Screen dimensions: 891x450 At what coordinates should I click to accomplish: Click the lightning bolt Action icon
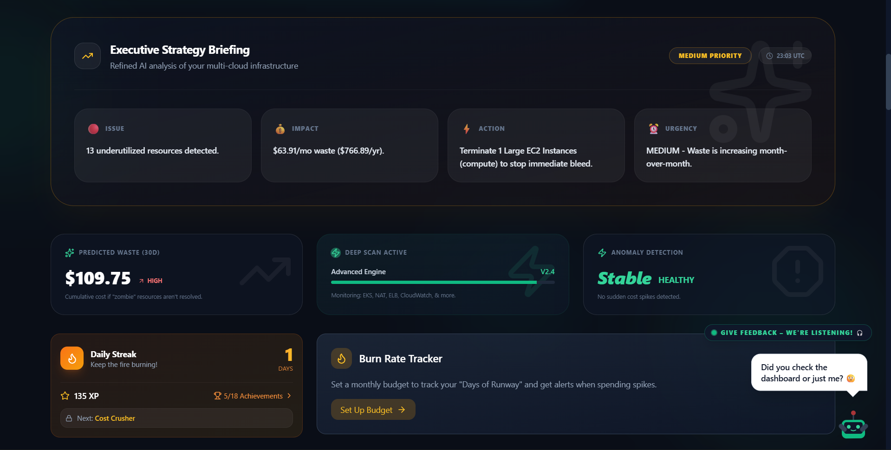tap(467, 129)
